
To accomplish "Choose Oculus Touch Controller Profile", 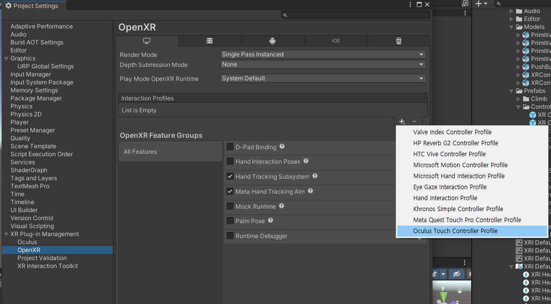I will [472, 231].
